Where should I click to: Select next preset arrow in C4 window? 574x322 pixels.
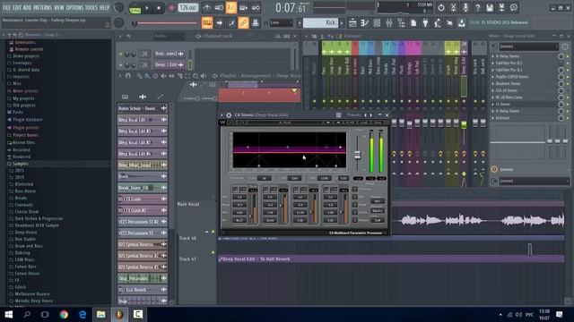pos(371,115)
